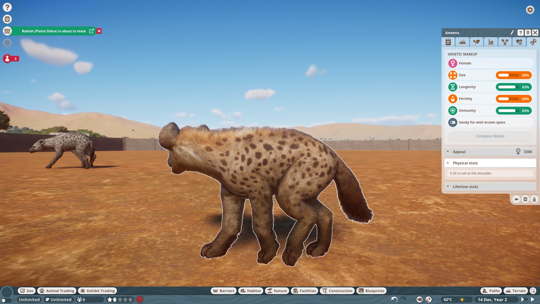Open the help question mark icon
This screenshot has height=304, width=540.
7,7
